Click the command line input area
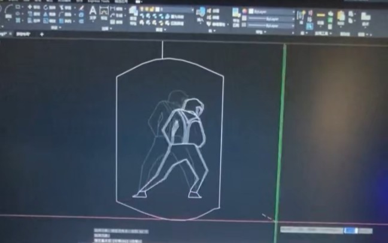Screen dimensions: 388x243 point(120,239)
